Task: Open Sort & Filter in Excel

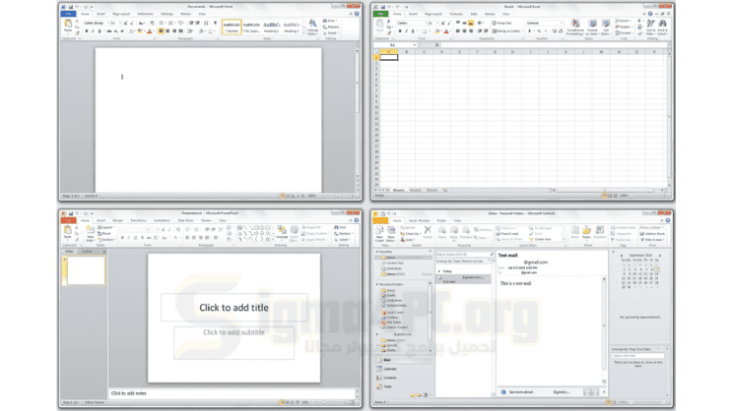Action: [x=650, y=28]
